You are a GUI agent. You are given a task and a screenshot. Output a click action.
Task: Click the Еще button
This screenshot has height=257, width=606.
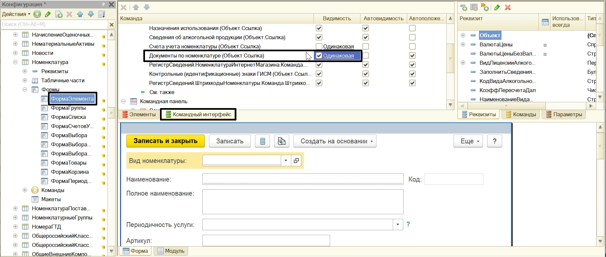coord(468,141)
